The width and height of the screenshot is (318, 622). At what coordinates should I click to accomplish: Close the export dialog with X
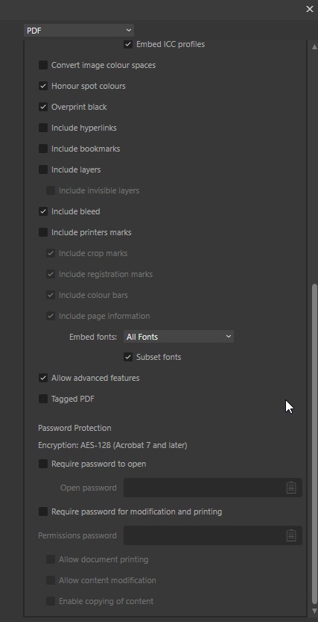[310, 9]
